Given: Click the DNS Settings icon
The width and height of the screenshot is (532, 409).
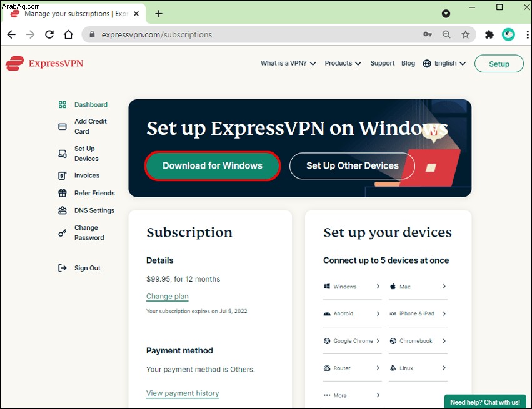Looking at the screenshot, I should pos(63,210).
